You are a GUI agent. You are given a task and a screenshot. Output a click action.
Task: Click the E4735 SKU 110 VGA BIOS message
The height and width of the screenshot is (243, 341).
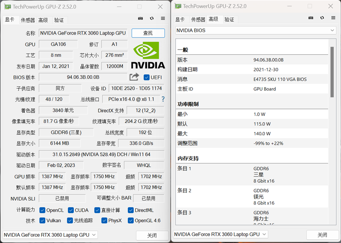click(280, 79)
